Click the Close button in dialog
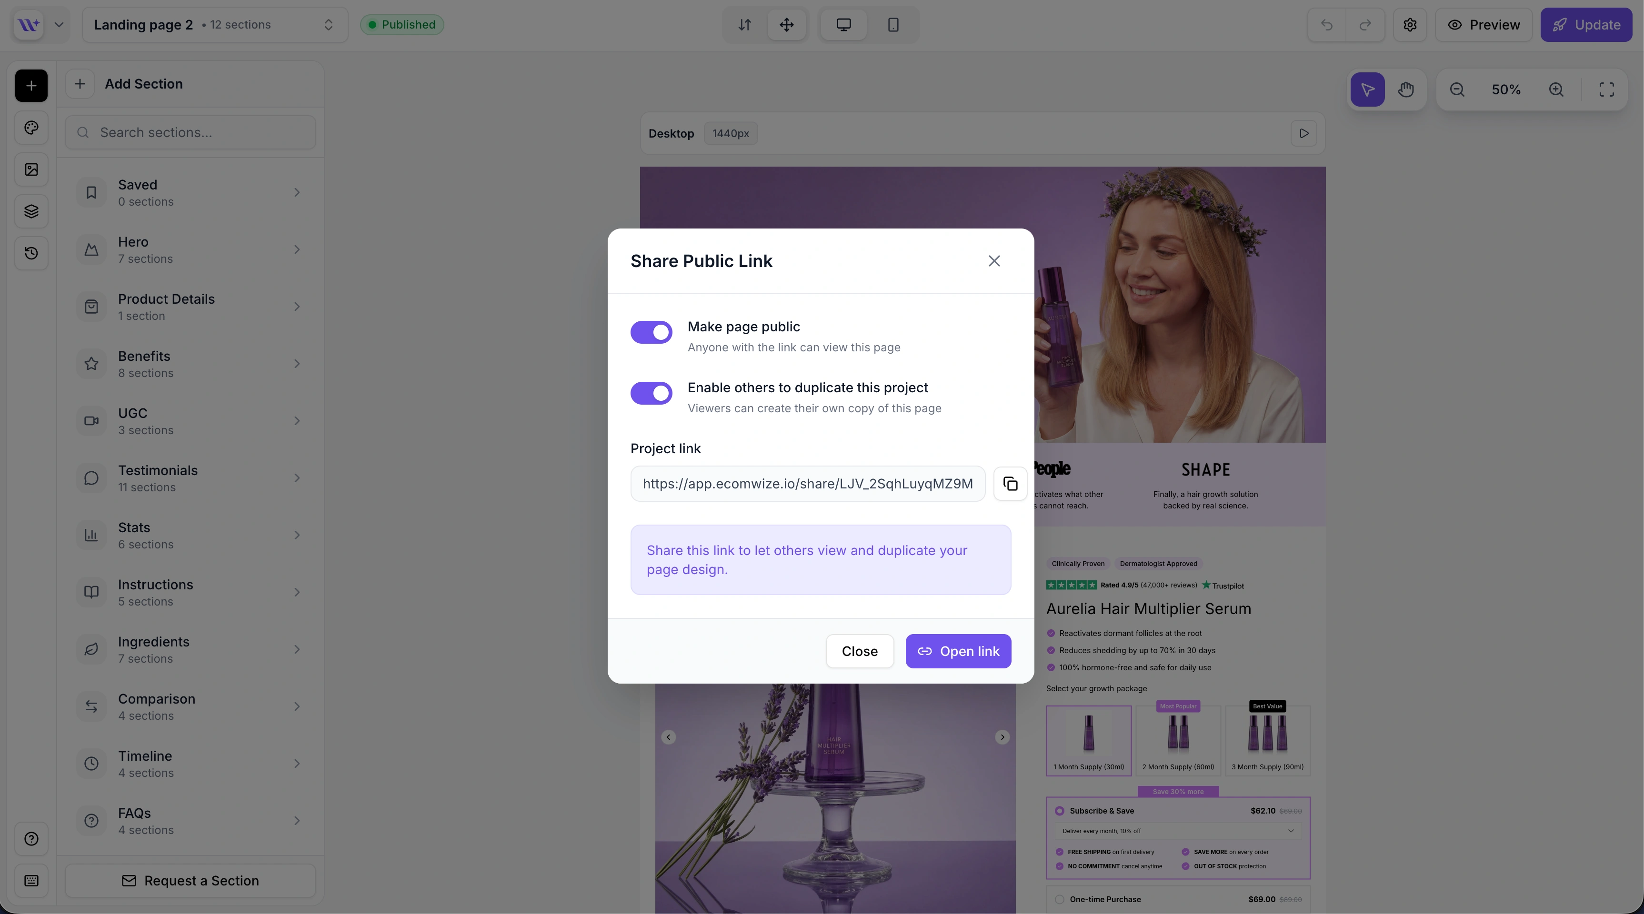This screenshot has height=914, width=1644. tap(859, 651)
